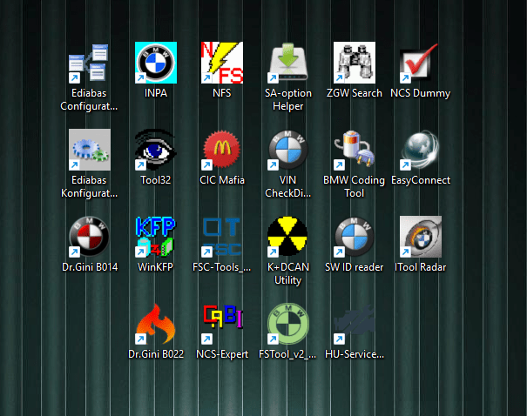Open the VIN CheckDi... BMW icon
This screenshot has width=527, height=416.
[288, 150]
